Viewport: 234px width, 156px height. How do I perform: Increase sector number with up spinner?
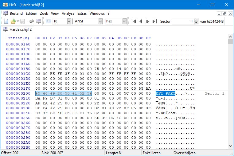pyautogui.click(x=196, y=20)
